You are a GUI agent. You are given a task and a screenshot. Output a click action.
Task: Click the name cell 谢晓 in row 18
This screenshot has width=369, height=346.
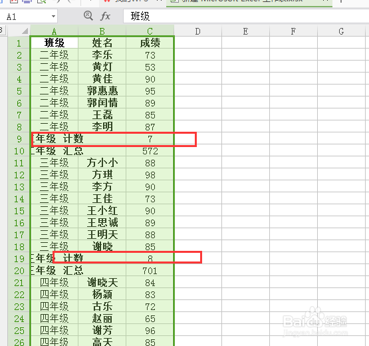coord(102,247)
